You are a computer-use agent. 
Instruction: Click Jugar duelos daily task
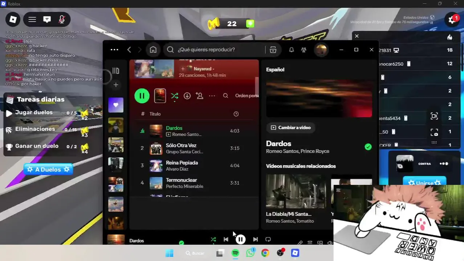pyautogui.click(x=47, y=113)
